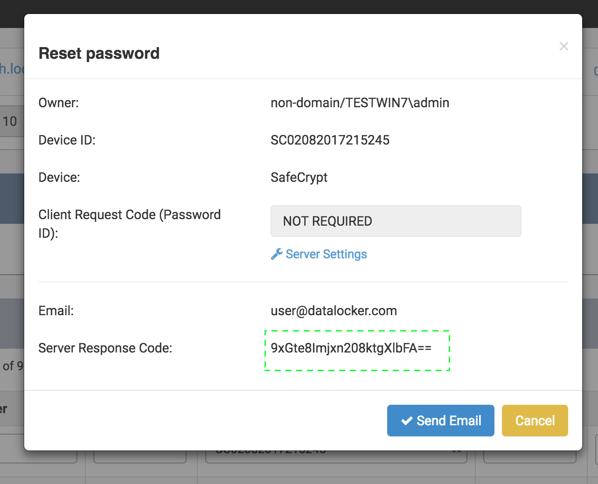Click the Device ID: label

tap(67, 140)
